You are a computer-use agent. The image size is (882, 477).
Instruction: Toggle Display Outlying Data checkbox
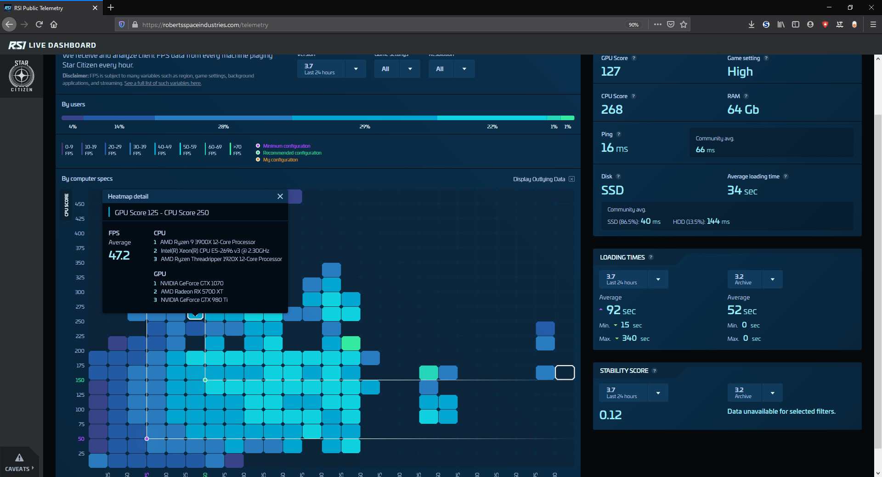coord(571,179)
